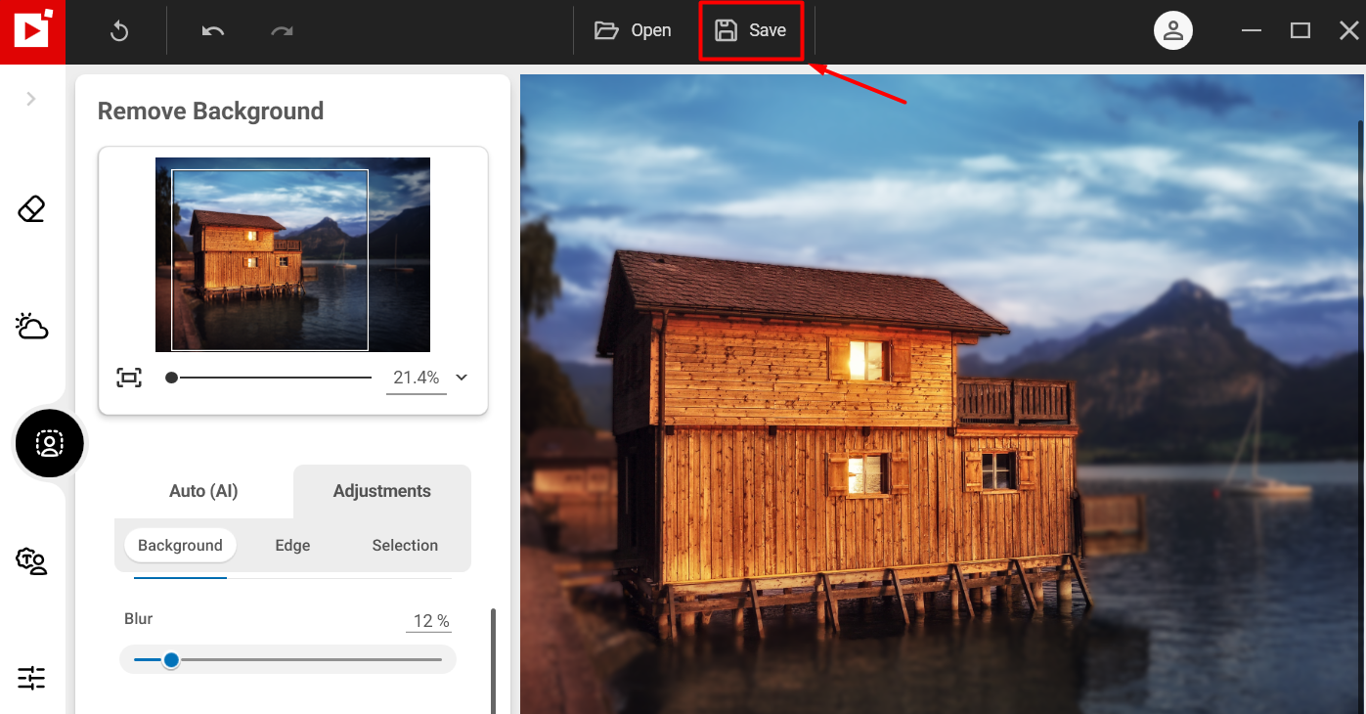Click the Blur slider handle

171,660
